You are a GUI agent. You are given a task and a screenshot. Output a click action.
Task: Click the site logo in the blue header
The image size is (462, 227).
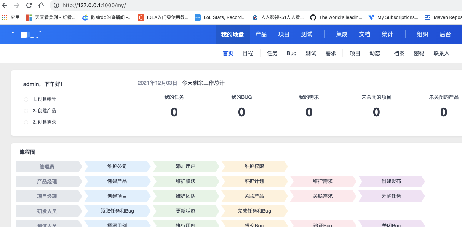pos(26,34)
